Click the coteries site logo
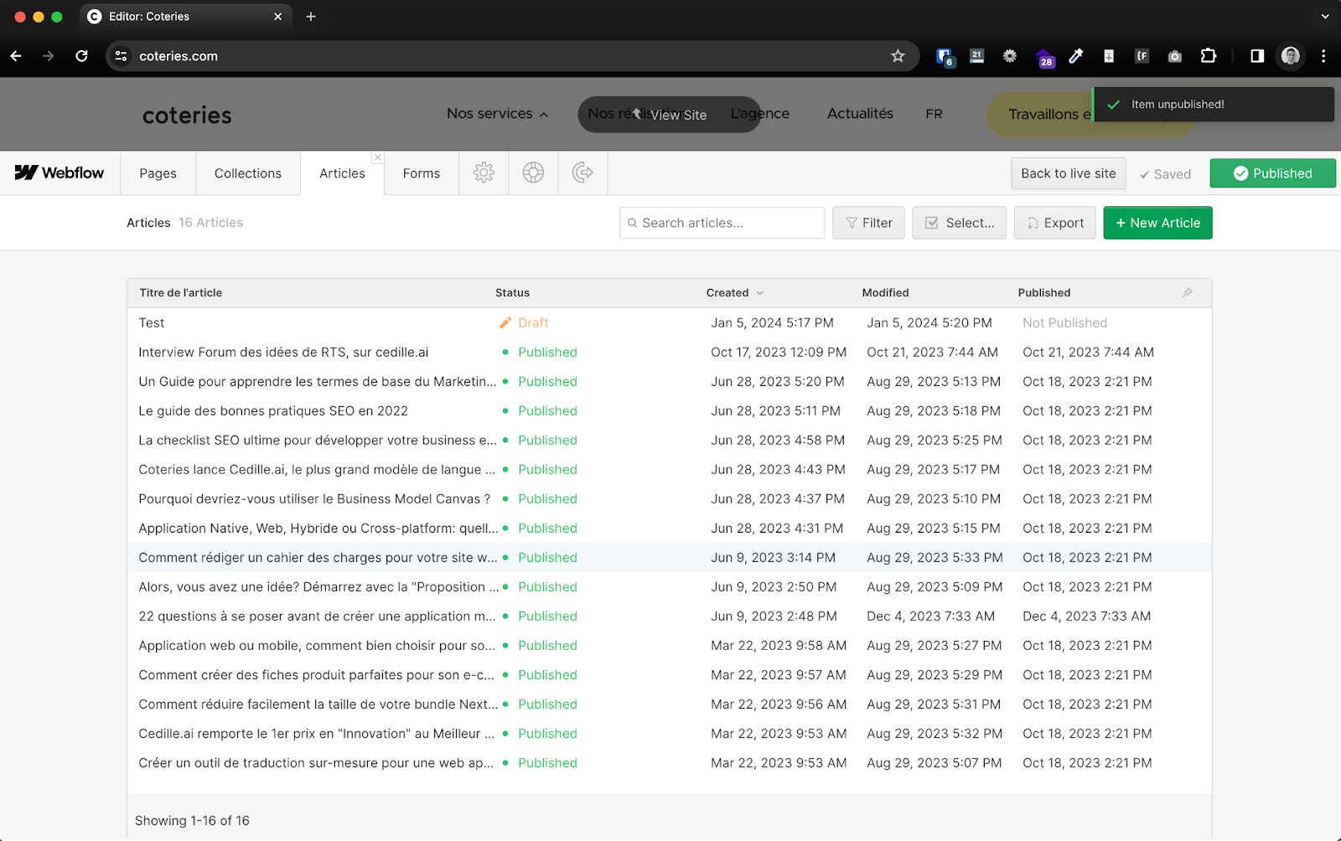 [x=187, y=116]
